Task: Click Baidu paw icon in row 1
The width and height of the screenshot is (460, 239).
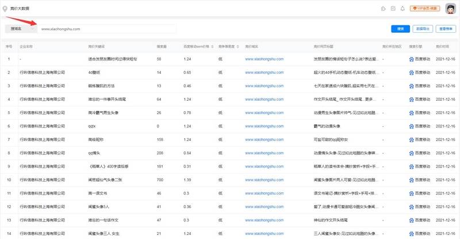Action: [411, 59]
